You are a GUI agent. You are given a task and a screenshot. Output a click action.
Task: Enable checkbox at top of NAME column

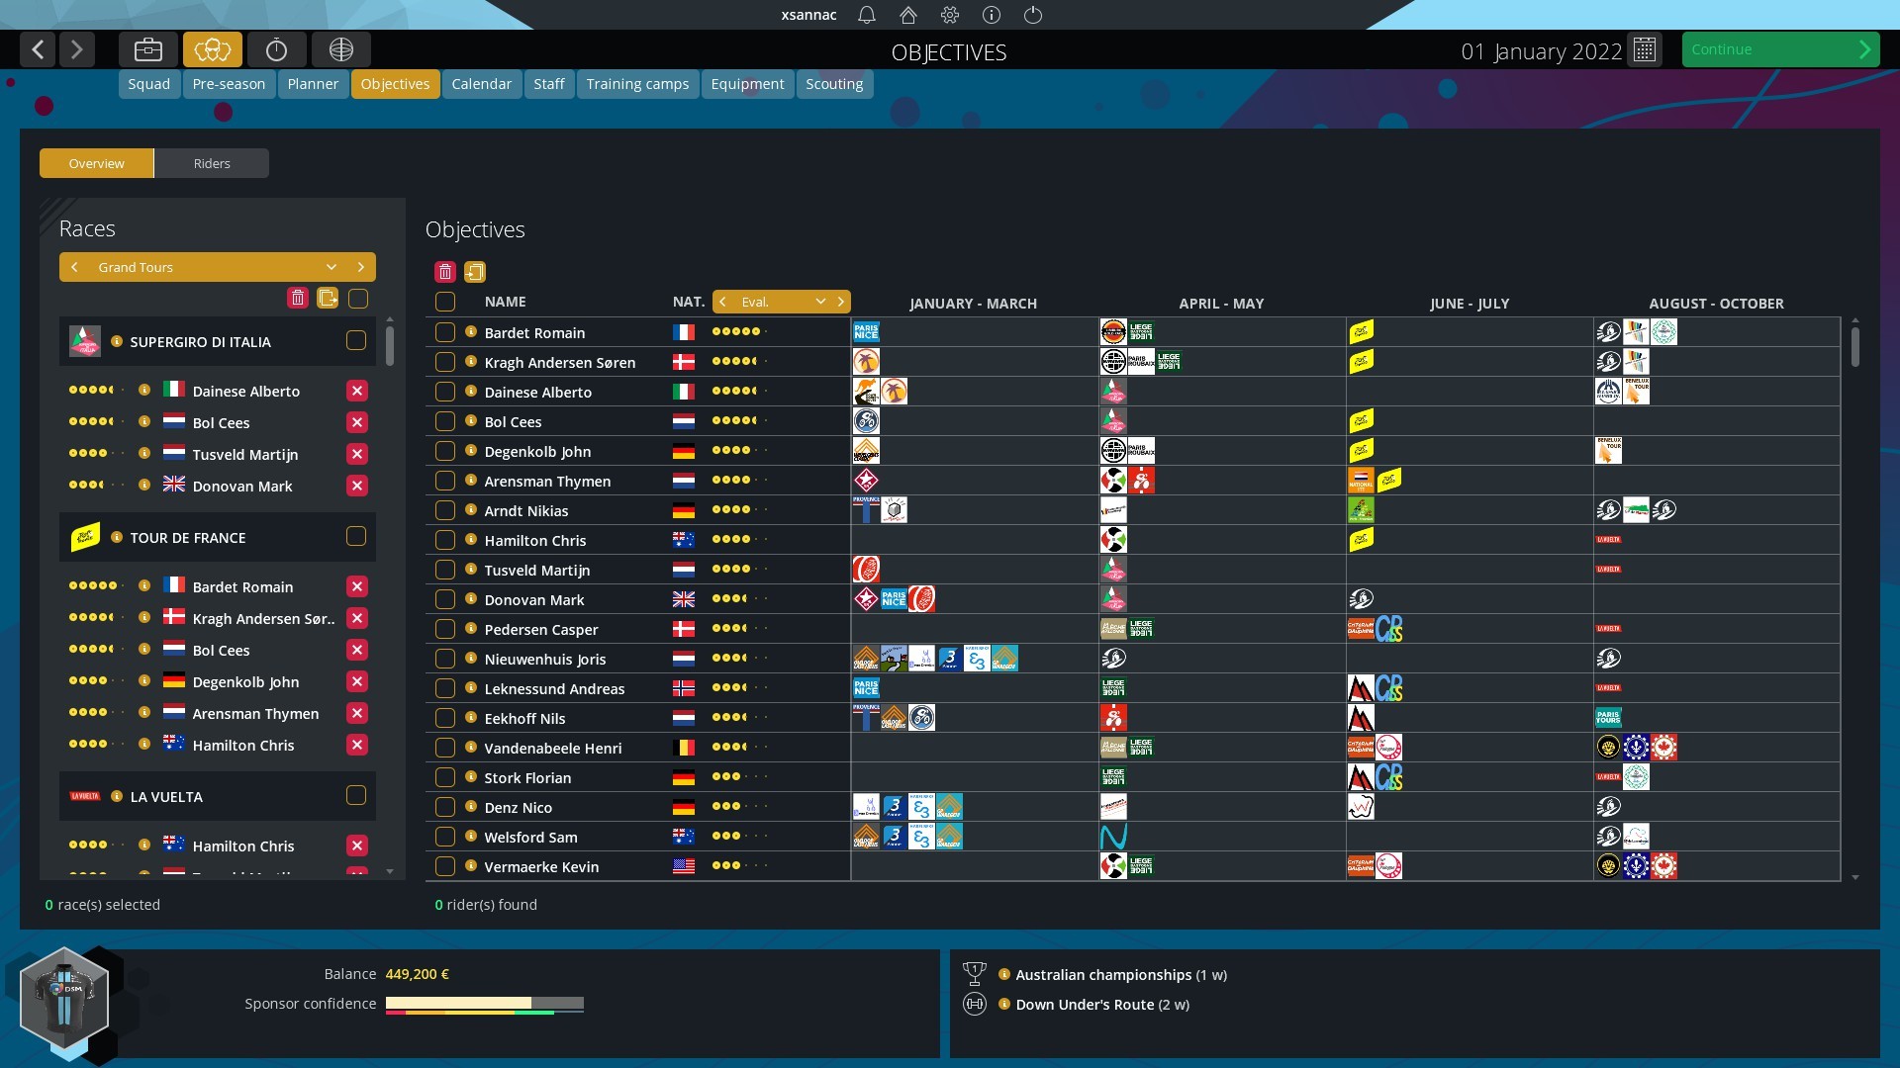tap(446, 302)
